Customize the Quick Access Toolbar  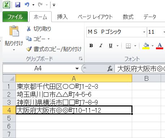click(x=54, y=5)
